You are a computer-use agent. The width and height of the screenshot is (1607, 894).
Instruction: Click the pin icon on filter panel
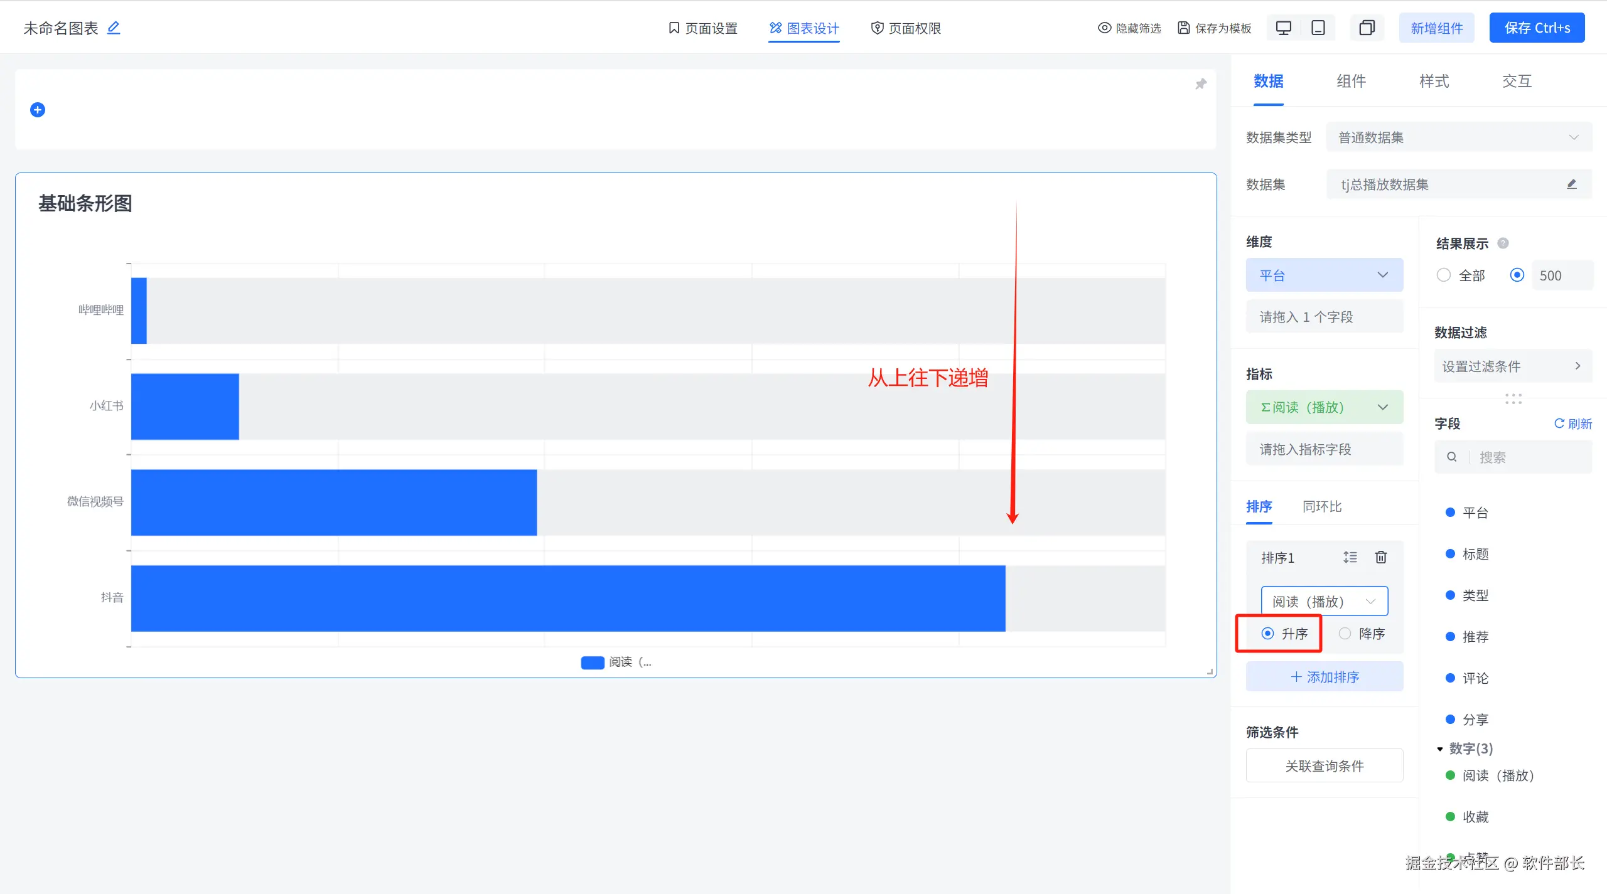pyautogui.click(x=1200, y=84)
